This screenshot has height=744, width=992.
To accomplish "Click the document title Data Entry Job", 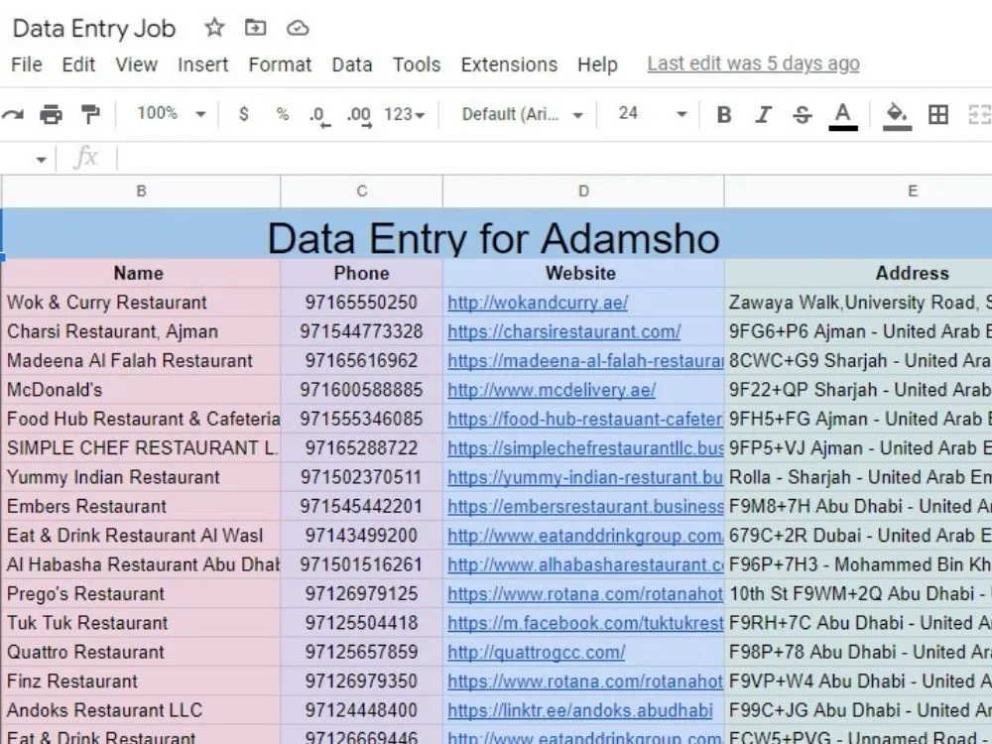I will point(94,29).
